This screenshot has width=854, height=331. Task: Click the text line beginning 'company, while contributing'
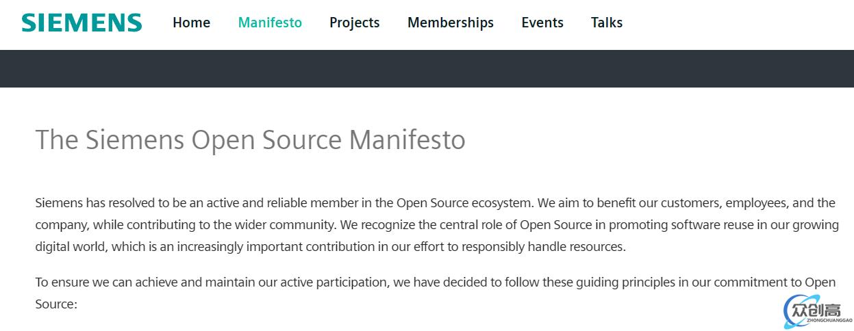click(x=437, y=225)
